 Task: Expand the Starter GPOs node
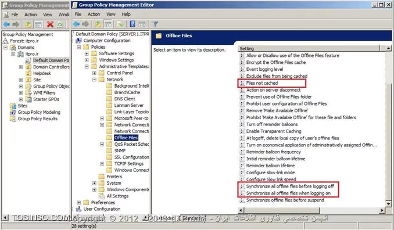[21, 99]
